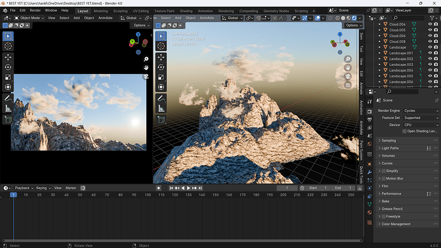Open the Object Data properties tab (green triangle)
This screenshot has width=441, height=248.
tap(369, 205)
